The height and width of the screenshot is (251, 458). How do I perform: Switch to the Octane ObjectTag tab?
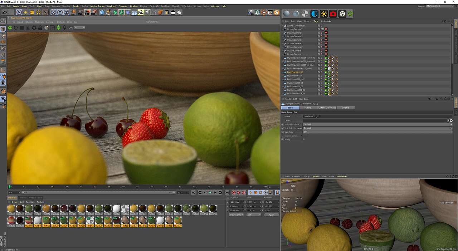click(327, 108)
